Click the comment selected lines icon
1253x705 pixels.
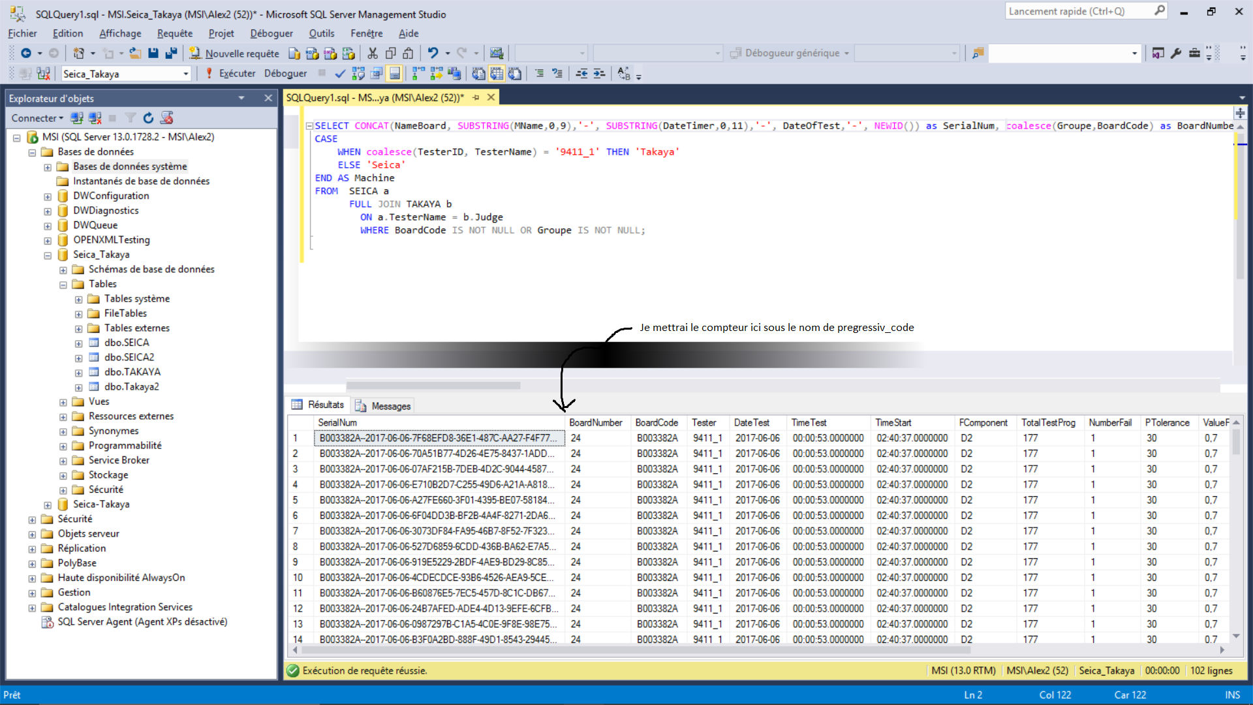pyautogui.click(x=539, y=73)
